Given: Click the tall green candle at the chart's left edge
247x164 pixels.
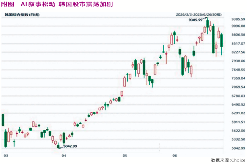Looking at the screenshot, I should click(3, 120).
